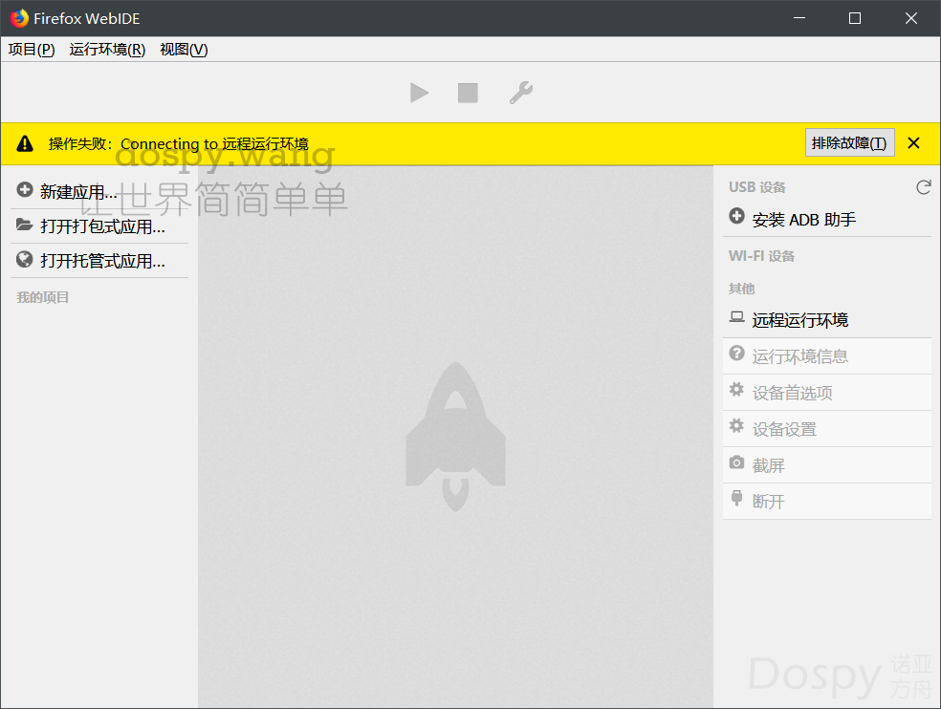
Task: Click the plug icon beside 断开
Action: [736, 498]
